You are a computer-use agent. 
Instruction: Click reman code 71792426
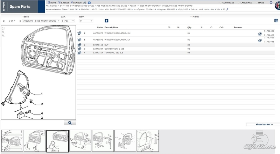click(269, 31)
